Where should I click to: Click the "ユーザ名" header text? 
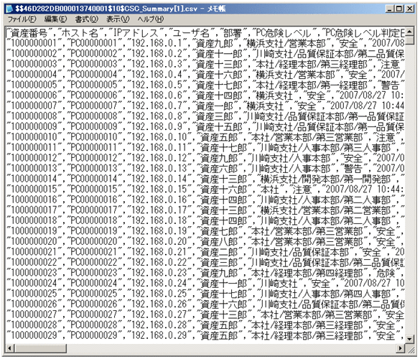(x=191, y=33)
